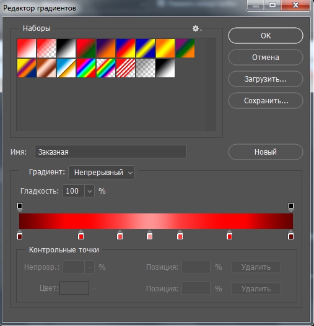The image size is (314, 326).
Task: Select the red to white gradient preset
Action: [x=27, y=48]
